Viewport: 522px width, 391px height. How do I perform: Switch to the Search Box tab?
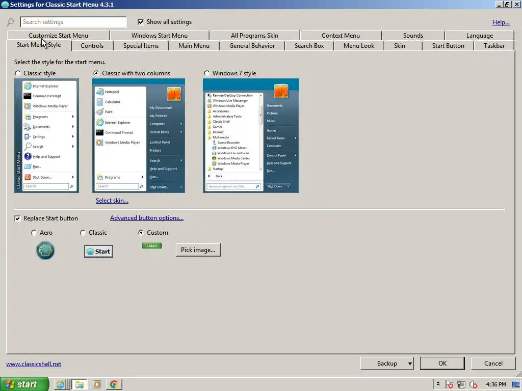pos(309,46)
